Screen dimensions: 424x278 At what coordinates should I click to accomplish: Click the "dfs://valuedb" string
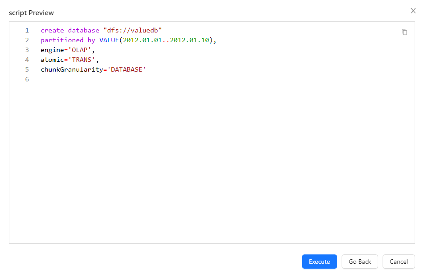point(132,31)
